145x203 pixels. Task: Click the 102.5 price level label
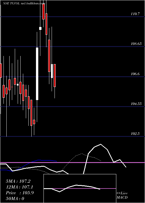[135, 134]
